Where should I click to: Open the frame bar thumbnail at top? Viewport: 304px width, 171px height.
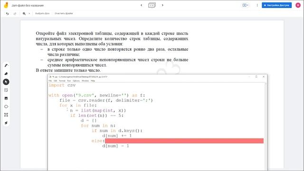(x=152, y=5)
